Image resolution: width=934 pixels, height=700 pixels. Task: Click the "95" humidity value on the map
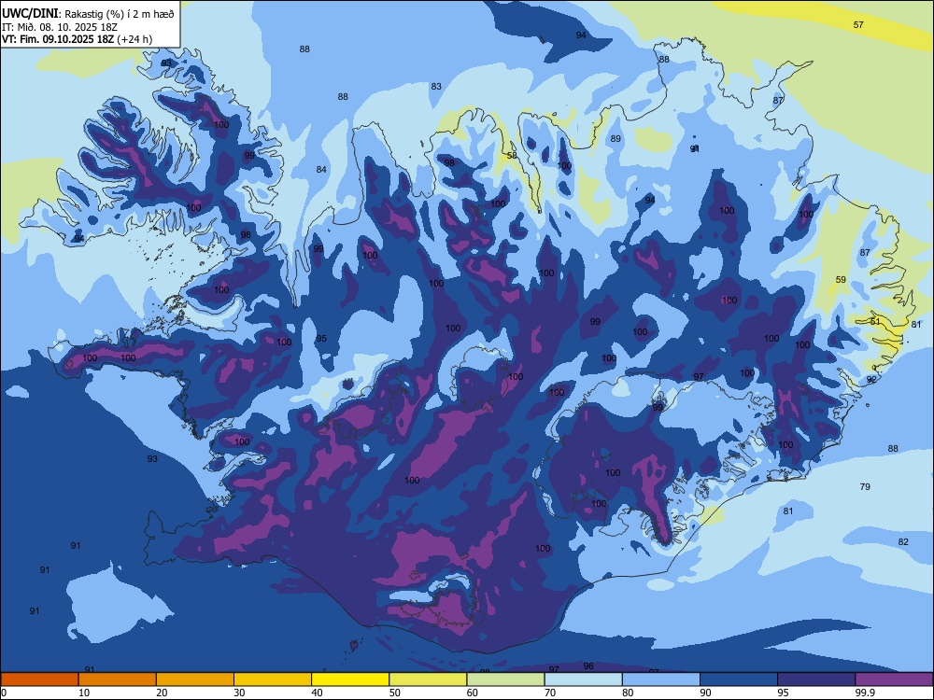321,339
